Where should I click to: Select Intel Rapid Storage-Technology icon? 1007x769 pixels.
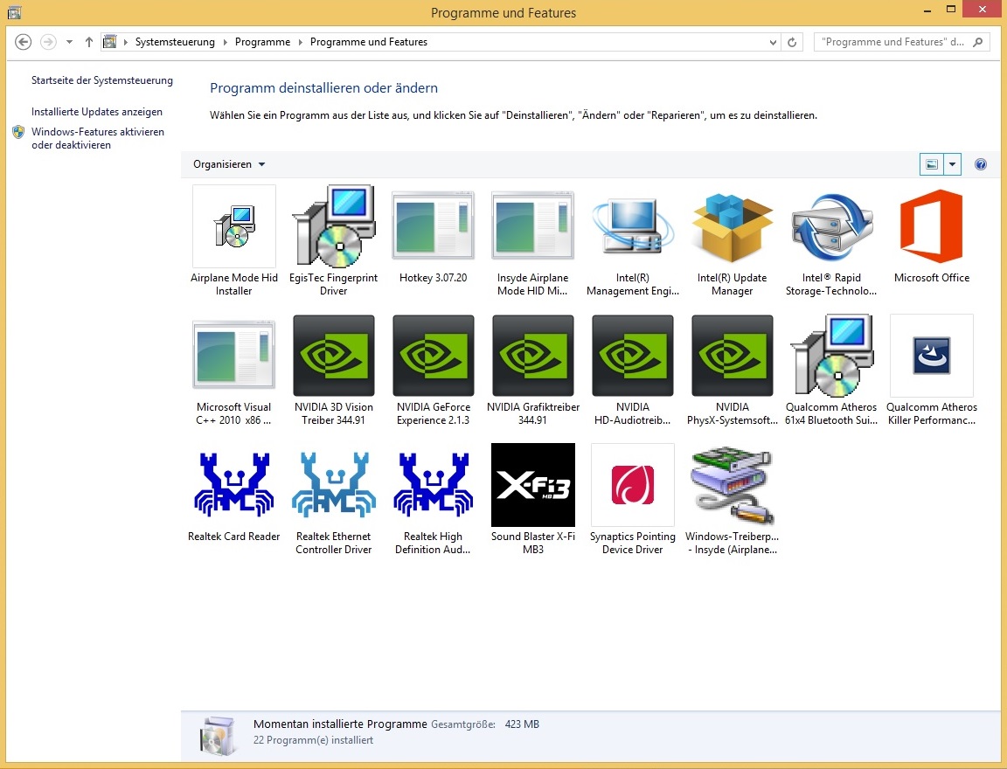pyautogui.click(x=831, y=226)
